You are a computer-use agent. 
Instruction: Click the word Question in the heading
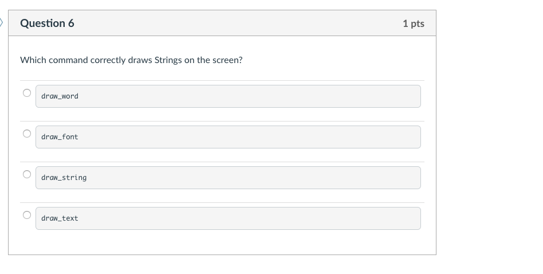(x=42, y=24)
